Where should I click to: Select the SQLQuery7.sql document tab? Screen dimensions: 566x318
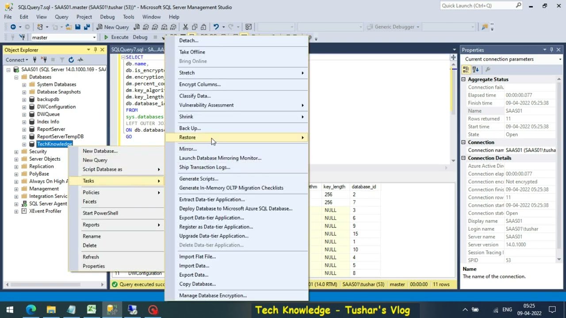(x=138, y=50)
